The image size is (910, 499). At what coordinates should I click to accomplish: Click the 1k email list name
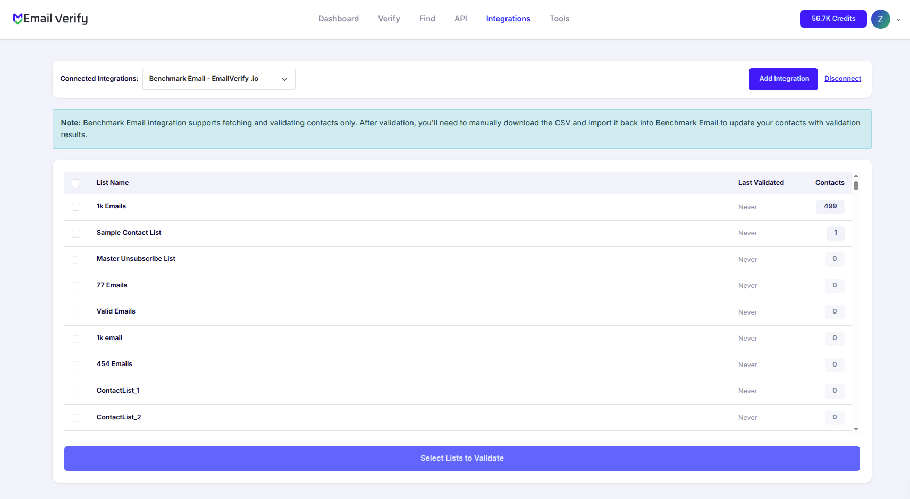coord(109,338)
